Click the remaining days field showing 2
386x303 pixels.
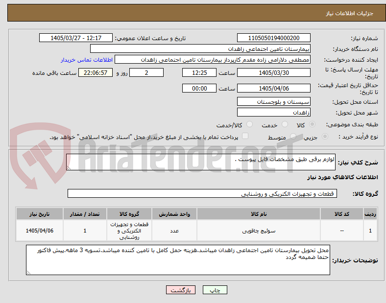click(x=146, y=73)
